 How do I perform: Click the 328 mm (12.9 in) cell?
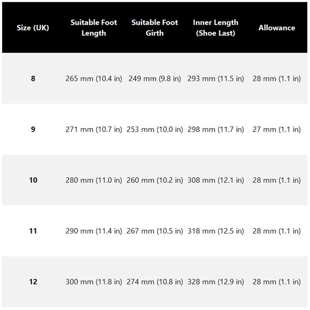[x=216, y=282]
